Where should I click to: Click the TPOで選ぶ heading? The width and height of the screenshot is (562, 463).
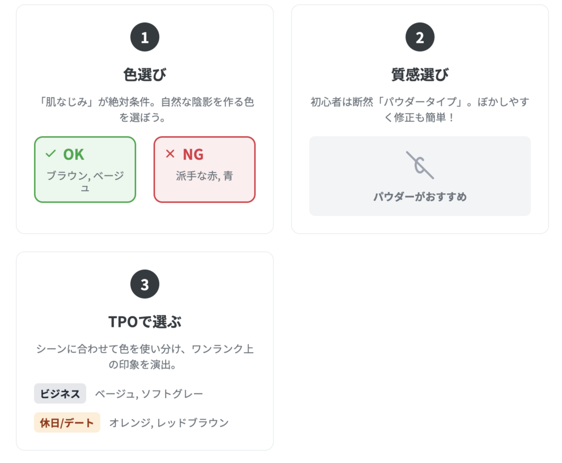tap(144, 322)
